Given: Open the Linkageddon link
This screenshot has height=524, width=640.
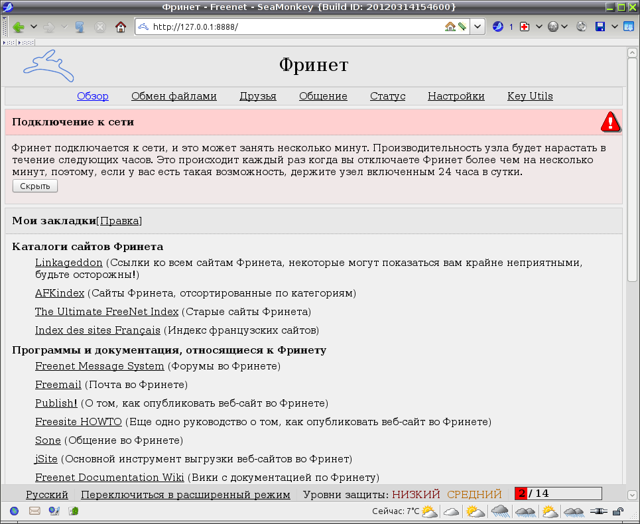Looking at the screenshot, I should [x=68, y=263].
